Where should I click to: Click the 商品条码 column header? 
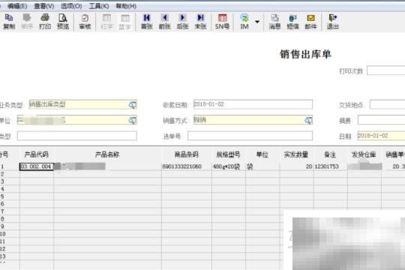[x=187, y=154]
